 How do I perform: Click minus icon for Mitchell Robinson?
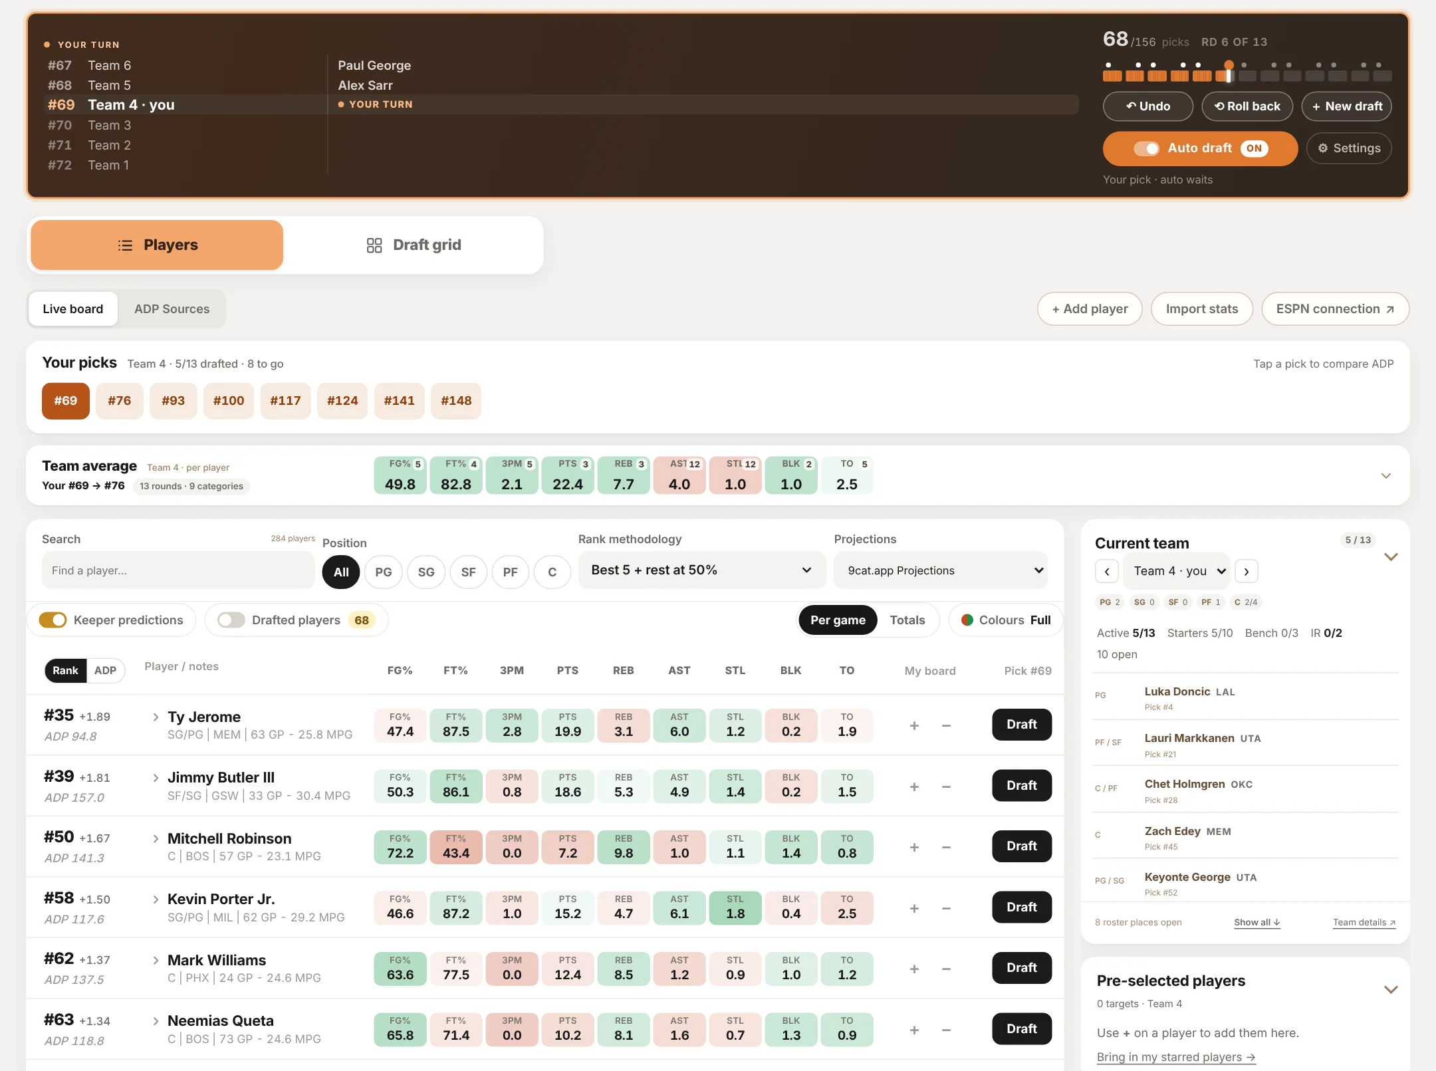pos(946,847)
